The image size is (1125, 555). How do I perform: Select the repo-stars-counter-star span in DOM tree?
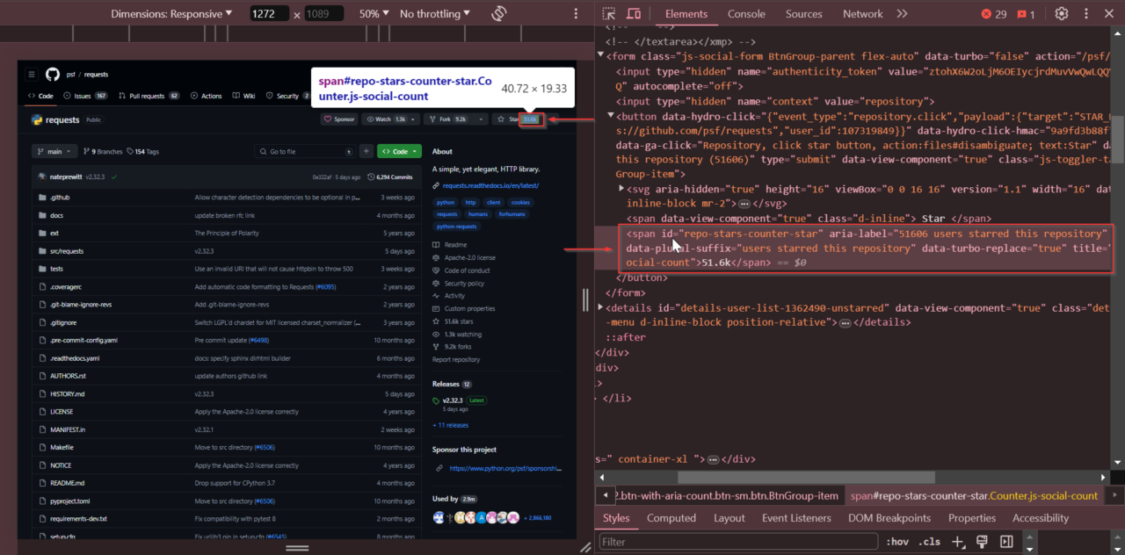click(866, 248)
